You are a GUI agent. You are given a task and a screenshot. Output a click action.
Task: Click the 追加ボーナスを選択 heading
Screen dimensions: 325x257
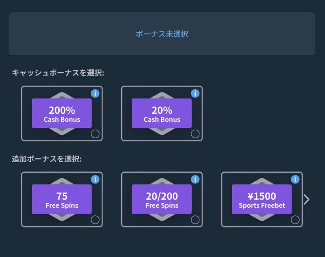[x=47, y=159]
